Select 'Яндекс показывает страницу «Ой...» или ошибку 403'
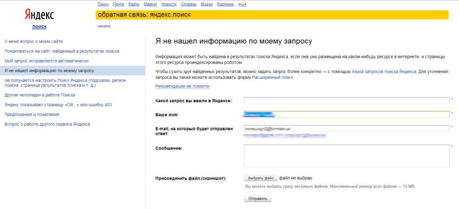This screenshot has height=209, width=459. 58,105
